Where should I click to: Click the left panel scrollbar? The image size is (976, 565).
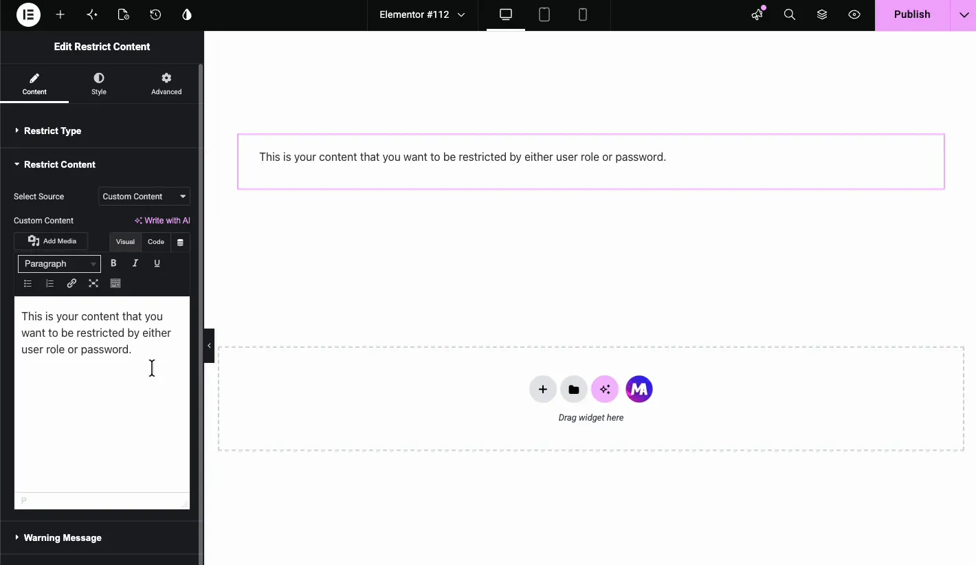[201, 313]
